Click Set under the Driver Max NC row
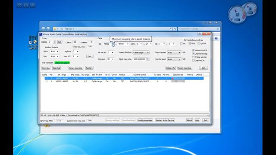This screenshot has height=155, width=276. pyautogui.click(x=90, y=56)
